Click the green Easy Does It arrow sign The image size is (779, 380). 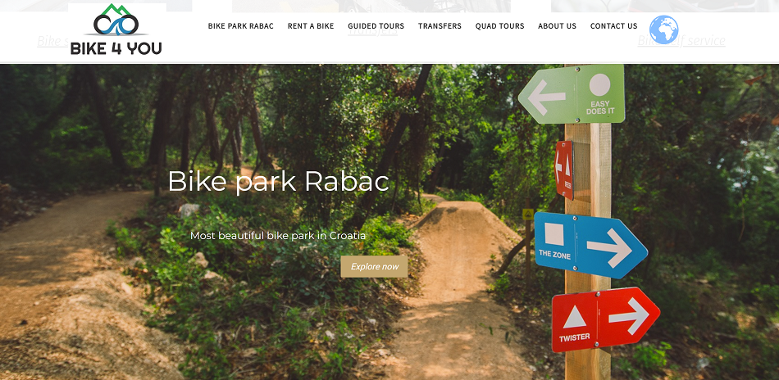(x=572, y=94)
